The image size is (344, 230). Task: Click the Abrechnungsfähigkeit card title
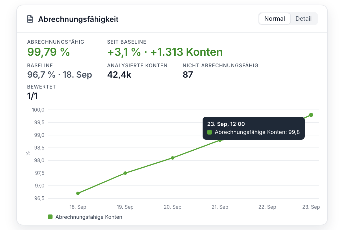point(78,19)
